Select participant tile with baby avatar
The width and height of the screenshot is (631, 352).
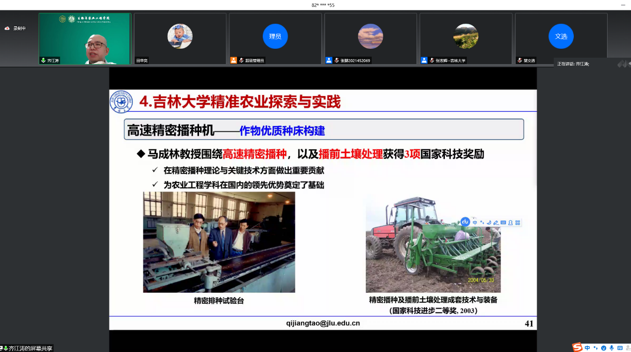click(180, 37)
